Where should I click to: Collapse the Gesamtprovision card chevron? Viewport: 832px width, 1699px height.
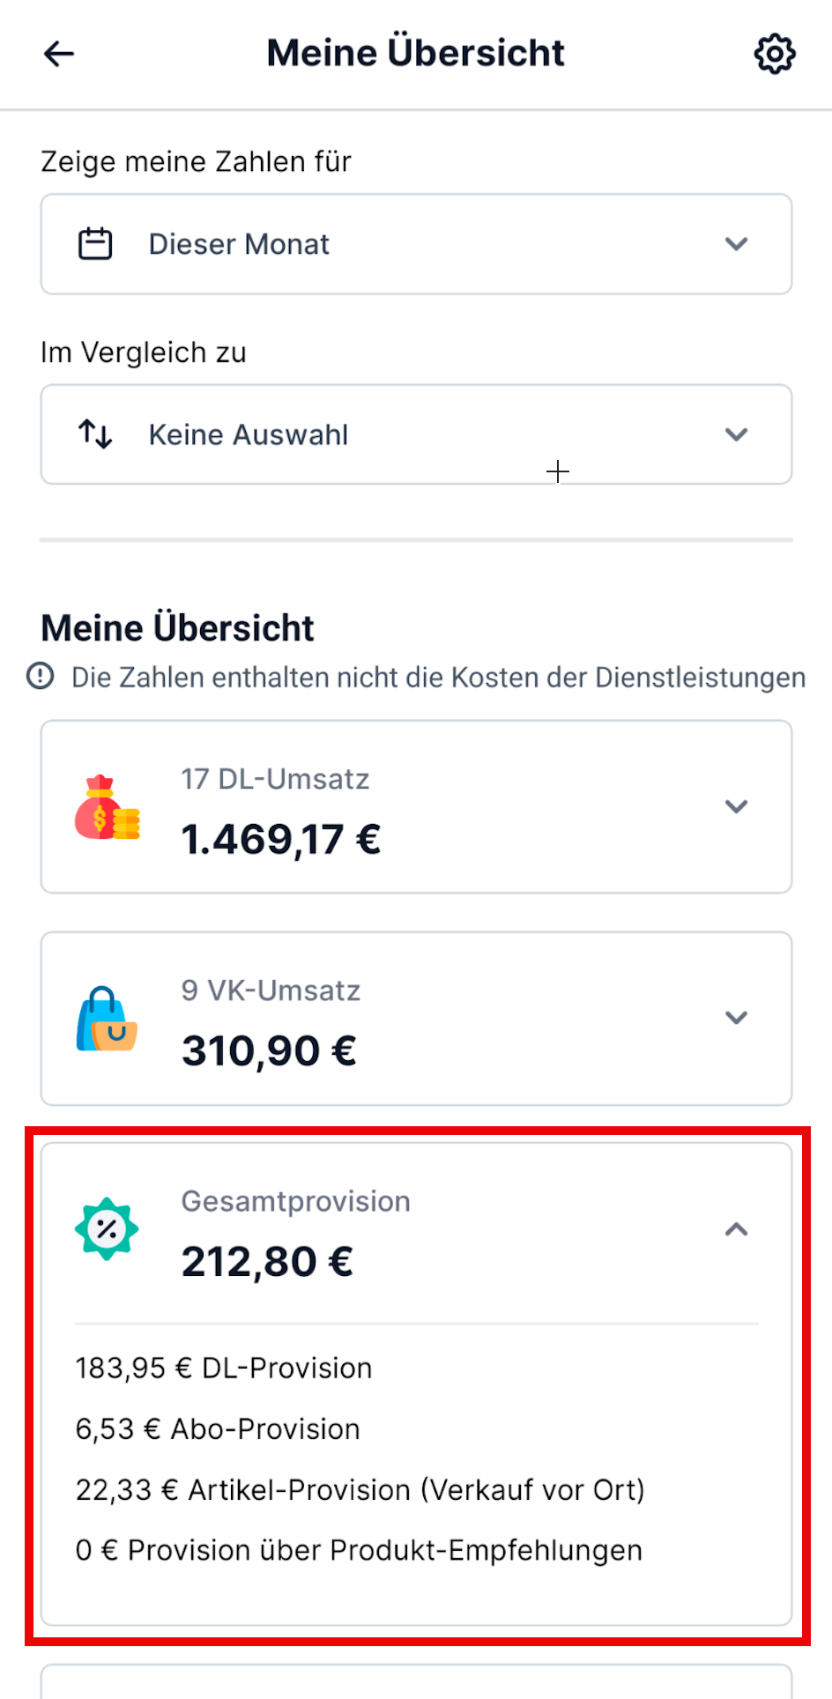(x=737, y=1229)
